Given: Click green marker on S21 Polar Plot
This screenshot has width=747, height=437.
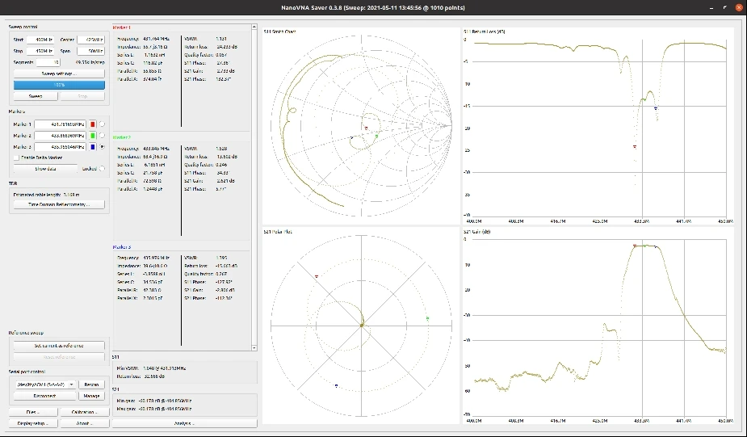Looking at the screenshot, I should coord(427,318).
